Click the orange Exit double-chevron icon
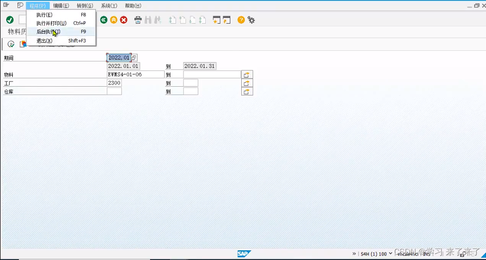 pos(114,20)
